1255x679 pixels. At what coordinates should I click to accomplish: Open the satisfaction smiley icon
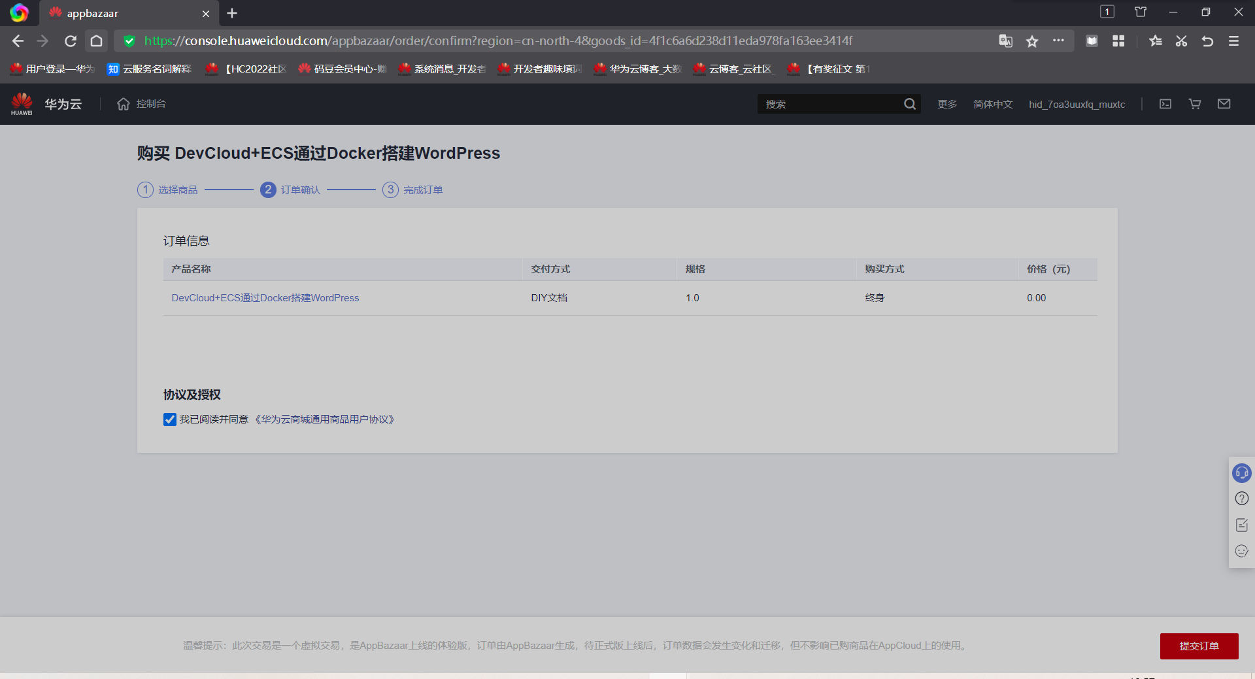(x=1242, y=551)
